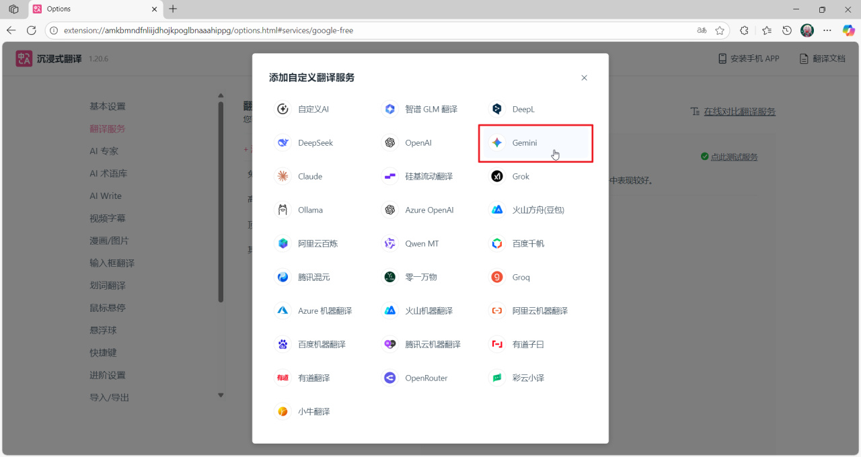Click the 沉浸式翻译 logo
This screenshot has width=861, height=457.
tap(24, 58)
